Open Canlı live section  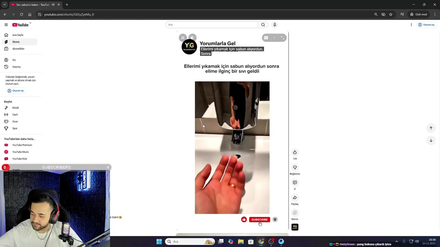point(19,115)
